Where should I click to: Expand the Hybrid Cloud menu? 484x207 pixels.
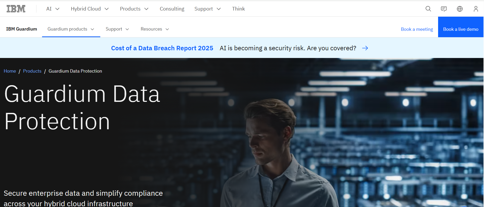click(90, 9)
